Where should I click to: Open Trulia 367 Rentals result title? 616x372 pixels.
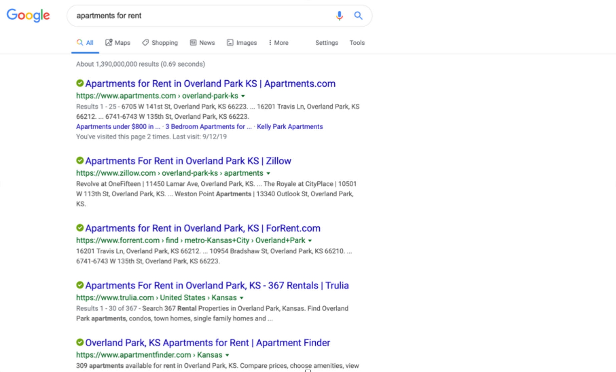[x=217, y=285]
